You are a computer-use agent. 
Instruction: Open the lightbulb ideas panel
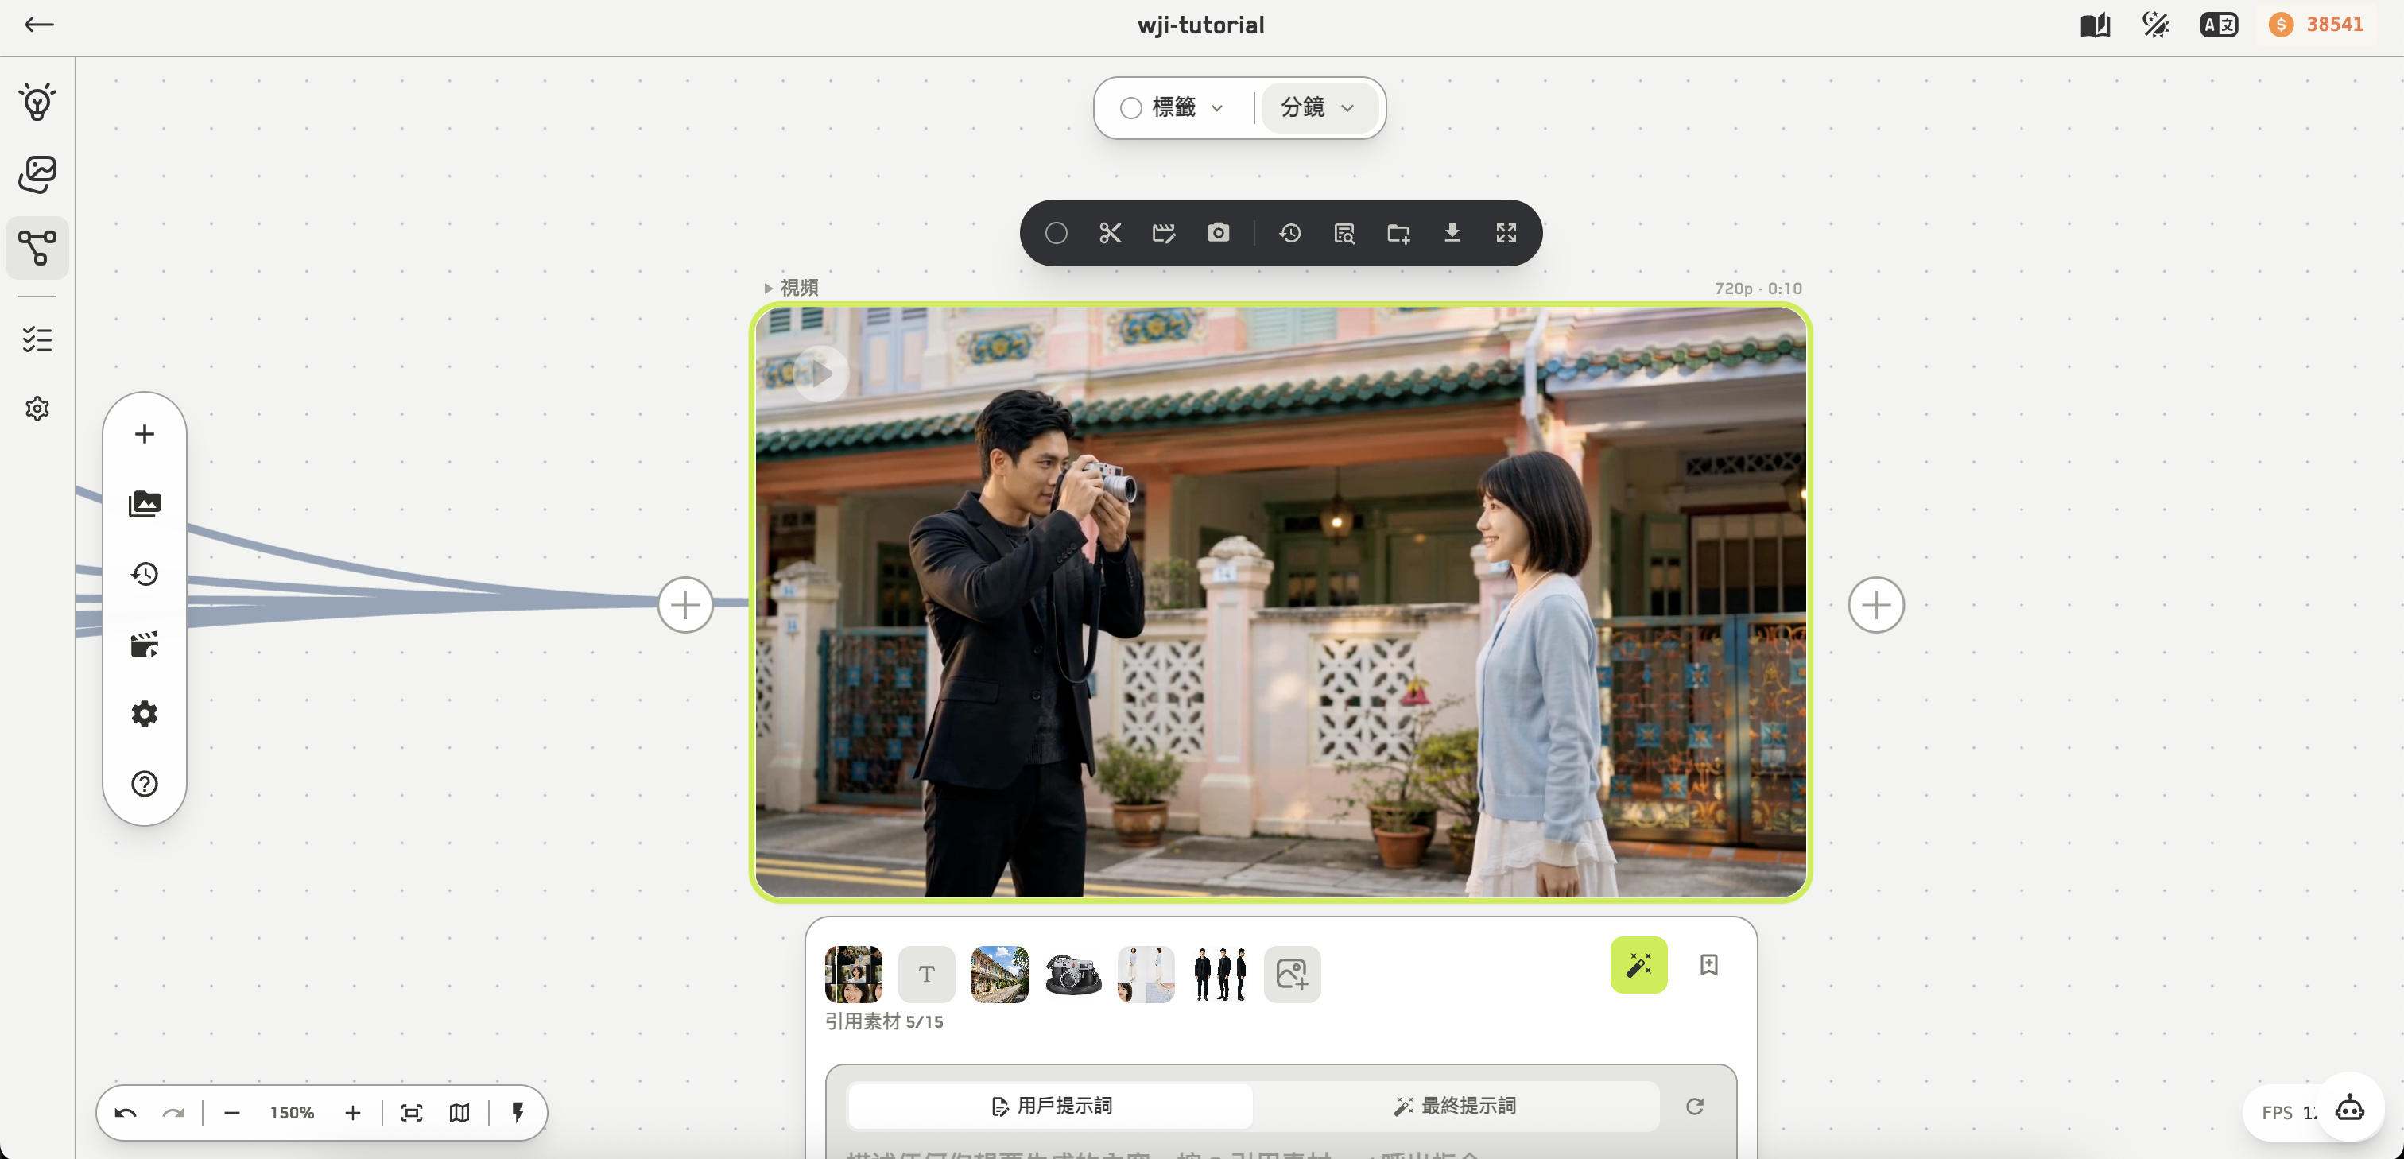pyautogui.click(x=37, y=101)
